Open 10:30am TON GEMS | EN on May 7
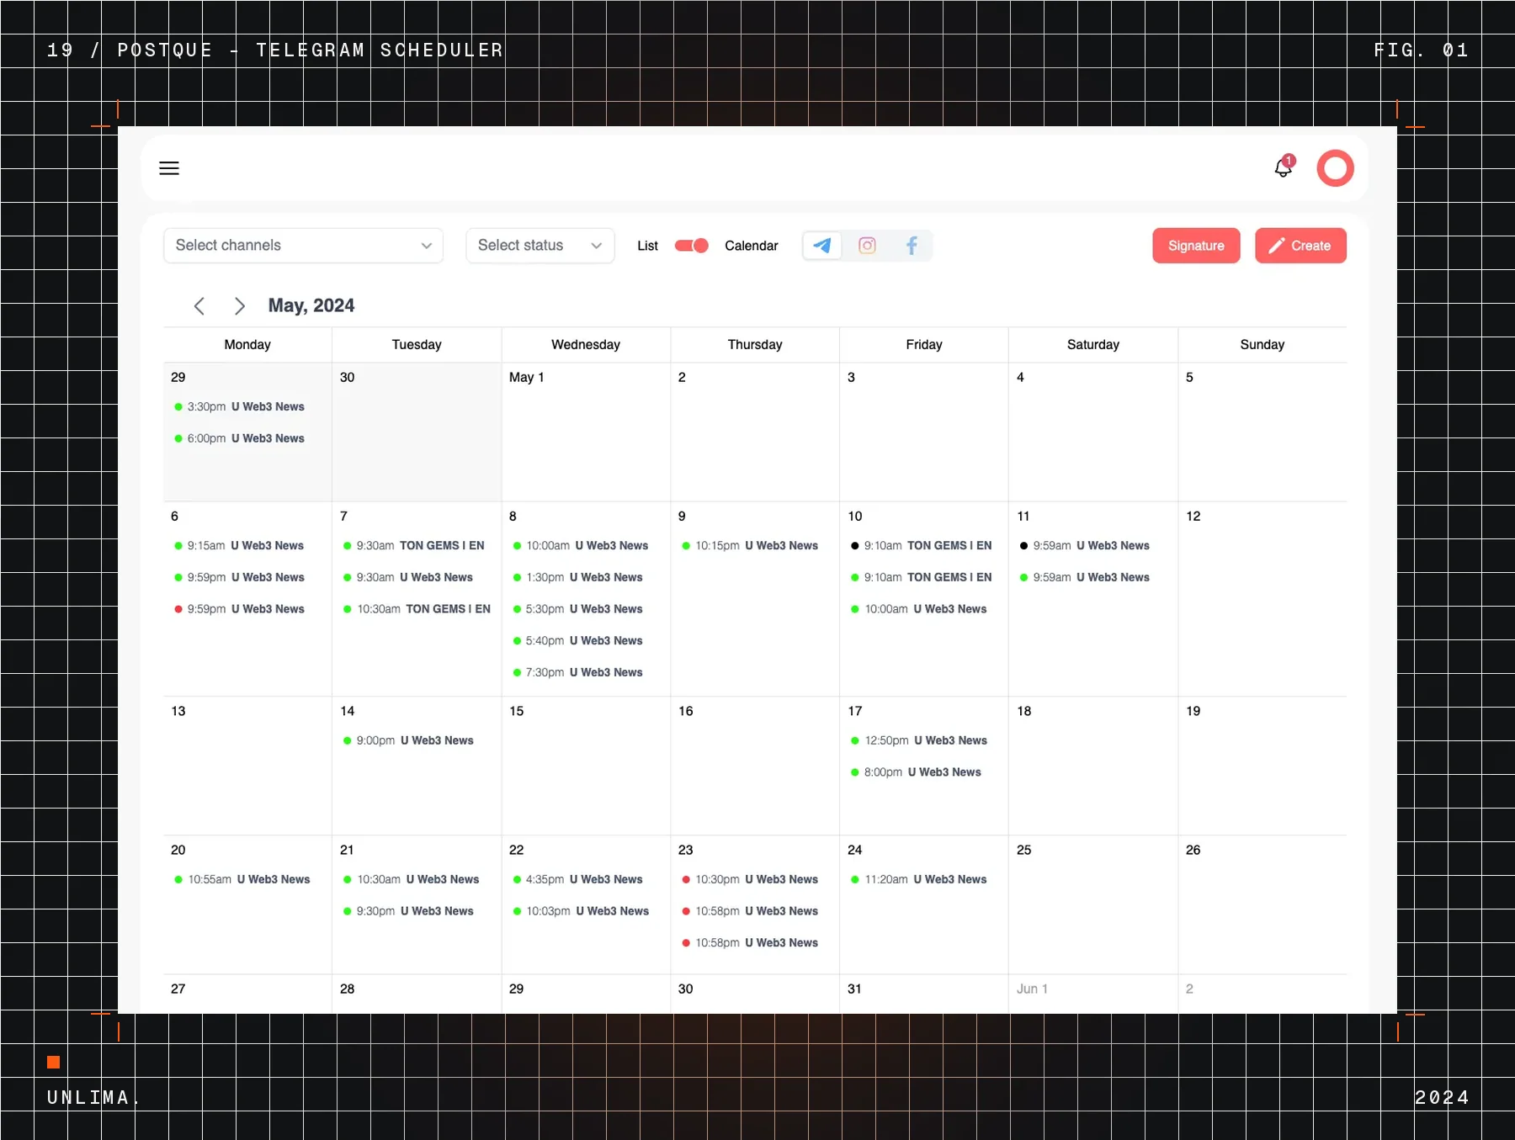 coord(417,609)
